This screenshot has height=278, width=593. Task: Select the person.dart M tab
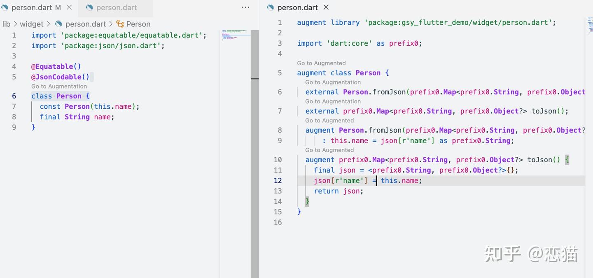coord(36,7)
